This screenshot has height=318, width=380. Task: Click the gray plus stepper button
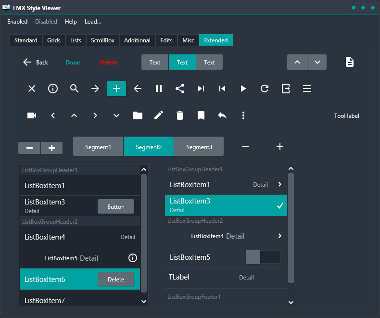click(51, 148)
